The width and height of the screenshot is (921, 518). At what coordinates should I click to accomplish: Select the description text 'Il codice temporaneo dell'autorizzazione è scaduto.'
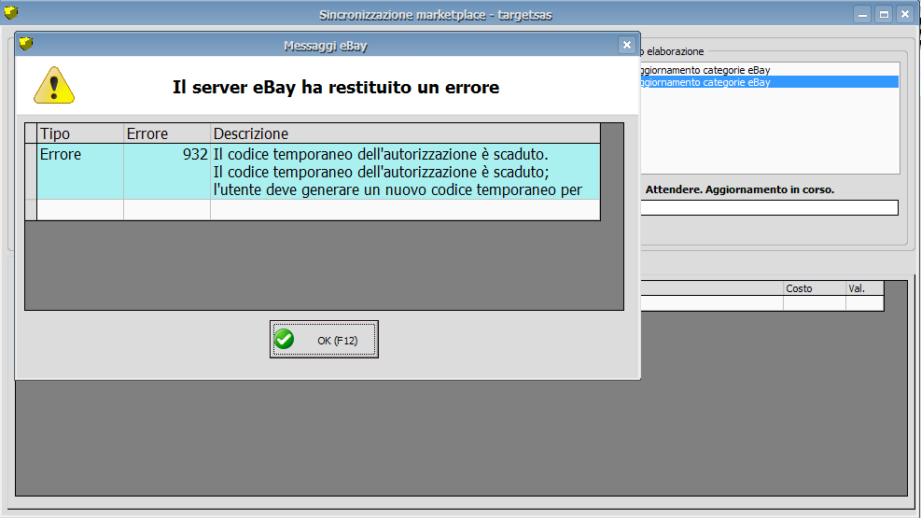pyautogui.click(x=381, y=154)
